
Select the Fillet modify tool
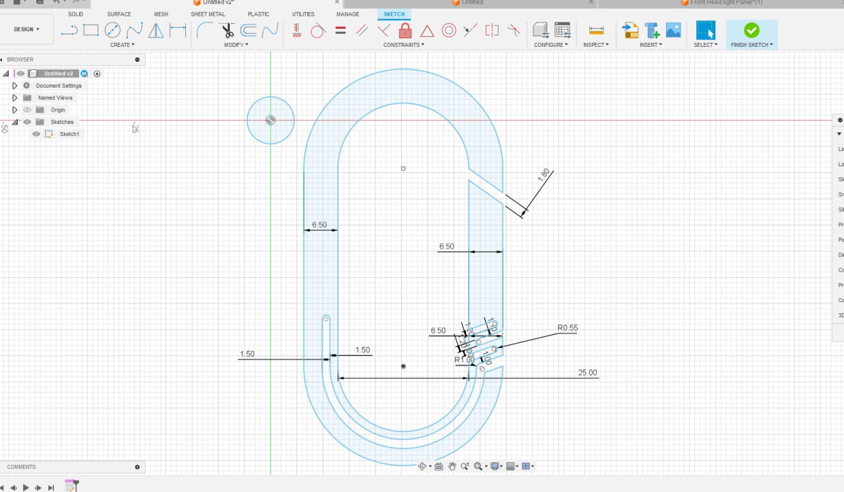click(205, 30)
